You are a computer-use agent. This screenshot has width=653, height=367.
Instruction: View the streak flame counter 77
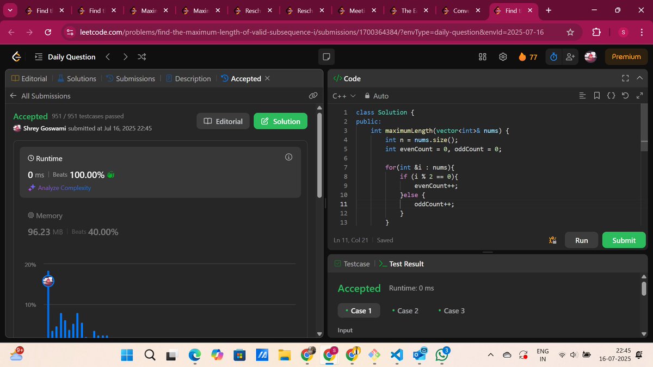528,57
